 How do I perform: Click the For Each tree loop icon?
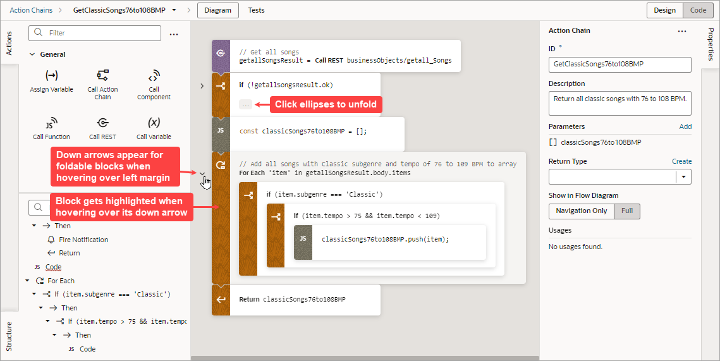coord(40,281)
